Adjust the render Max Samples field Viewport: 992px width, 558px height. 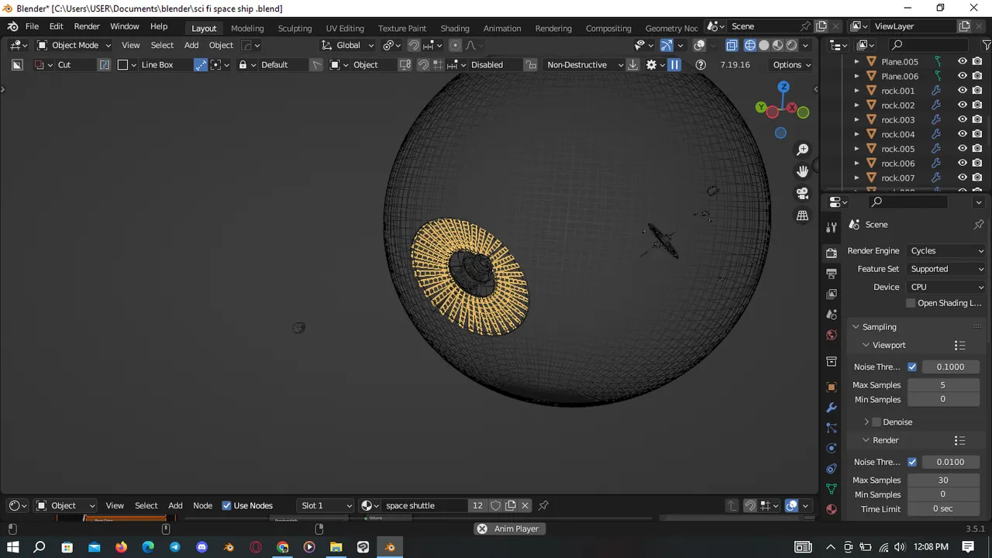(943, 480)
